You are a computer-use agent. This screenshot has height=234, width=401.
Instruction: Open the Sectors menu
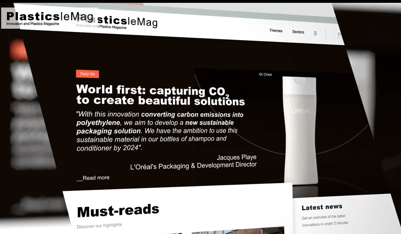coord(298,32)
